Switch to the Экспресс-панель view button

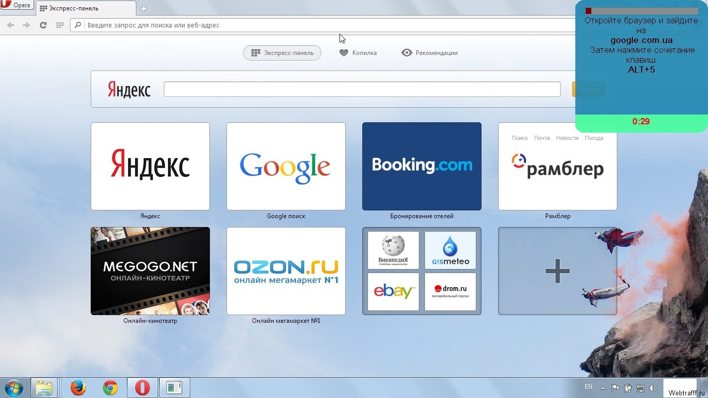pos(282,53)
